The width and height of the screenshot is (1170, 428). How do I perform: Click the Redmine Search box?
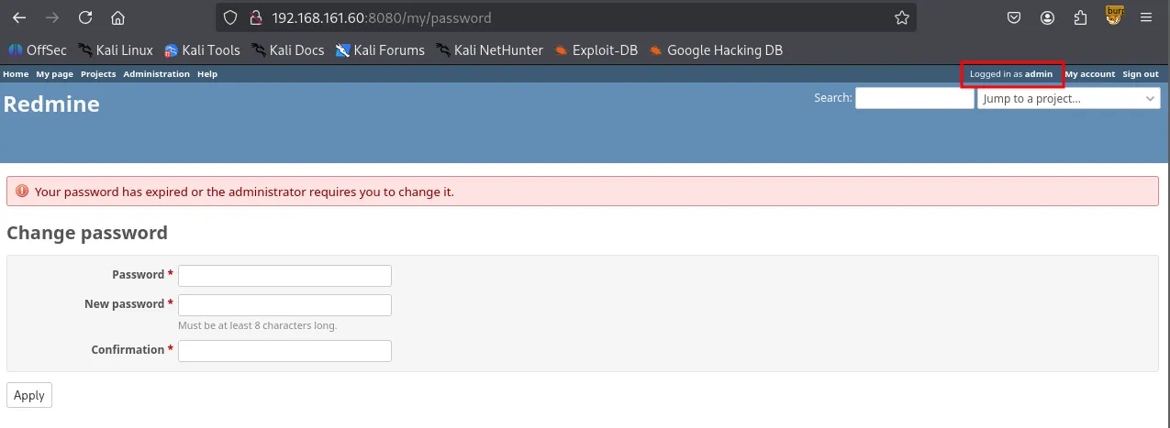pos(914,98)
